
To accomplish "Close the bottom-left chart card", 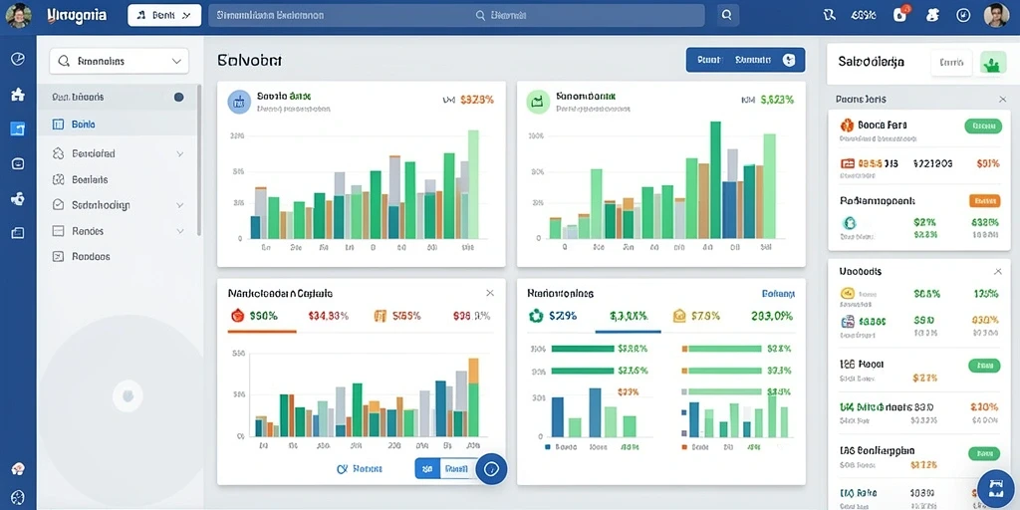I will (x=490, y=294).
